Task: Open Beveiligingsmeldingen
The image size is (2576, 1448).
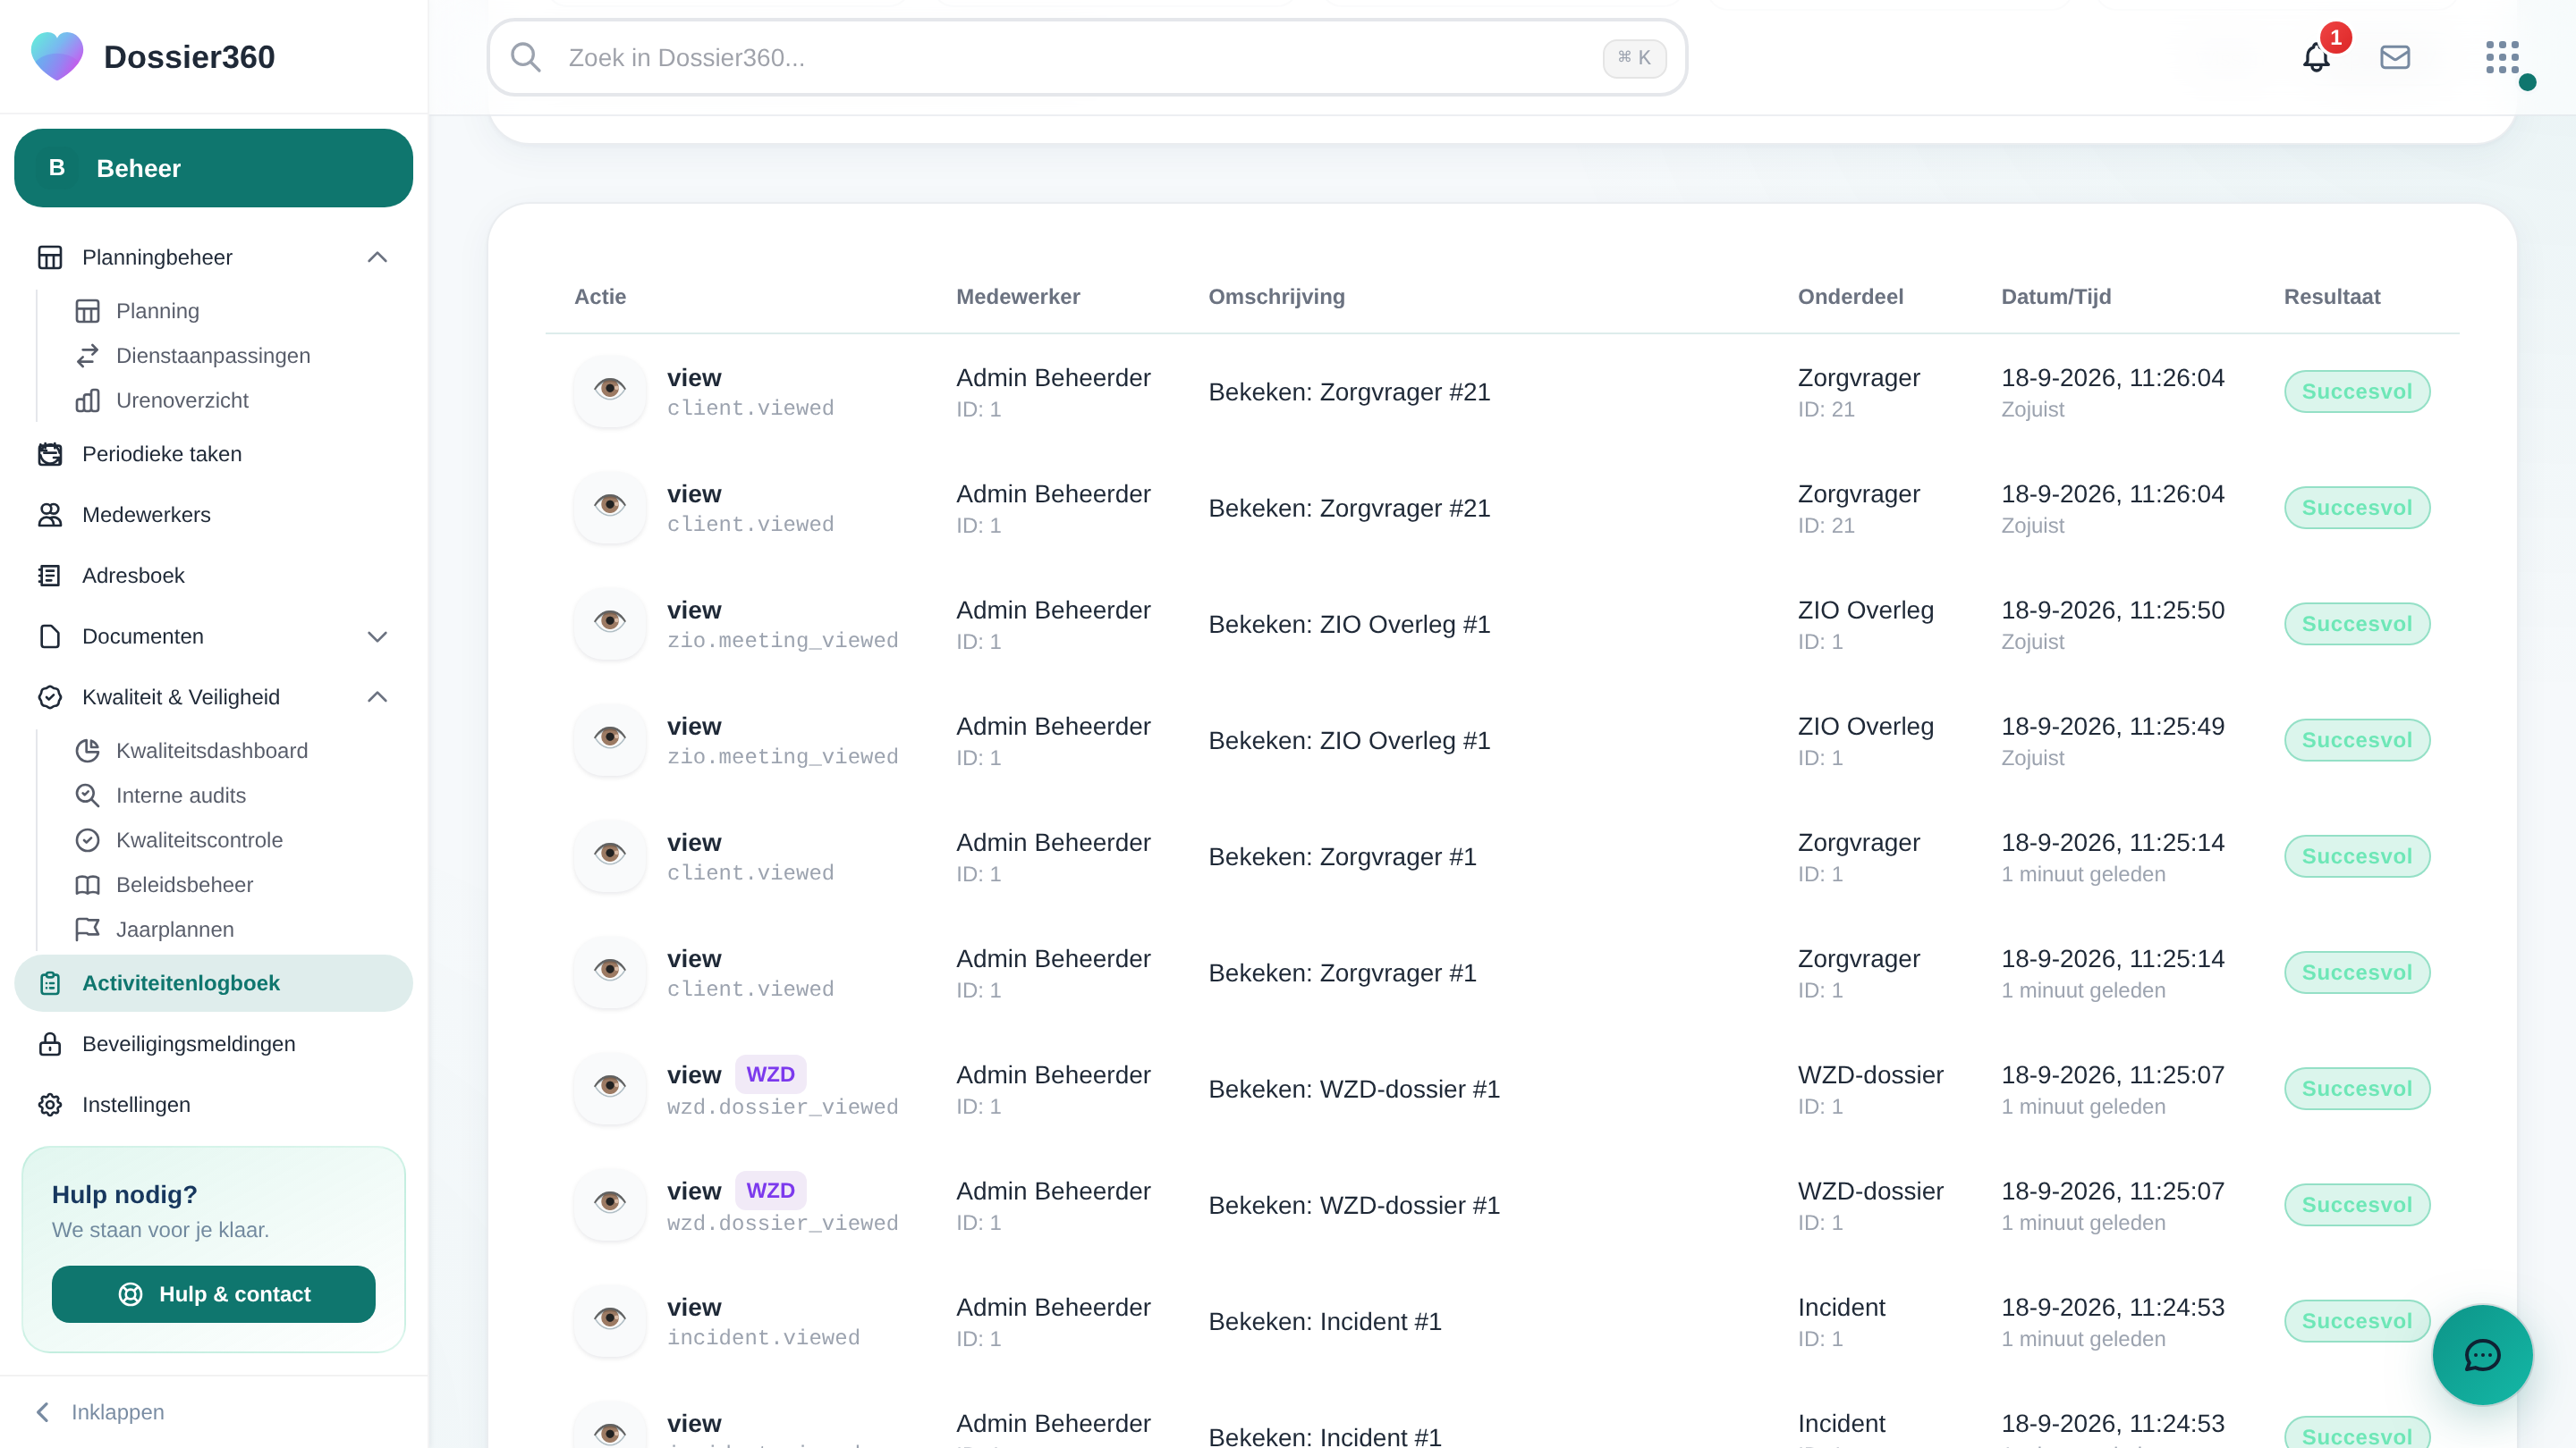Action: [x=213, y=1044]
